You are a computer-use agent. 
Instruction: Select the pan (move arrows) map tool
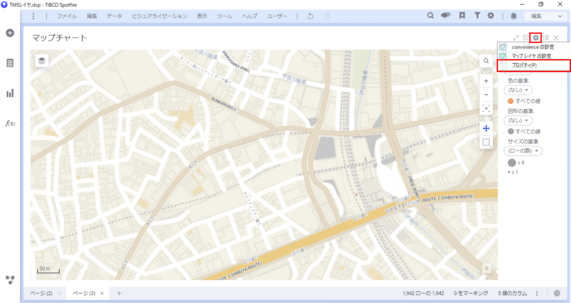(x=486, y=129)
